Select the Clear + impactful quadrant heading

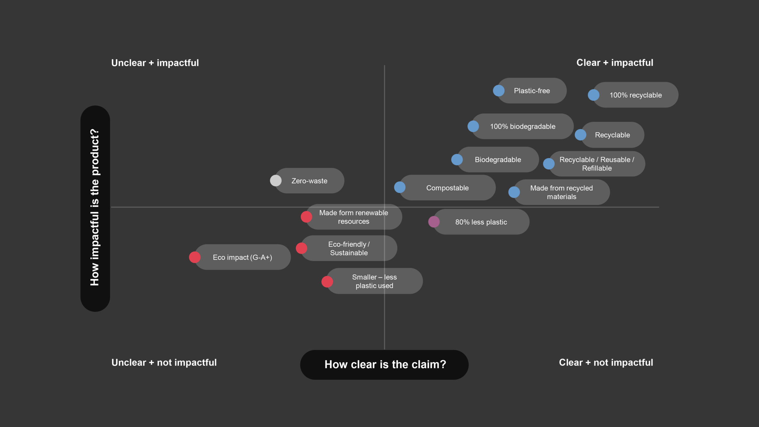615,63
